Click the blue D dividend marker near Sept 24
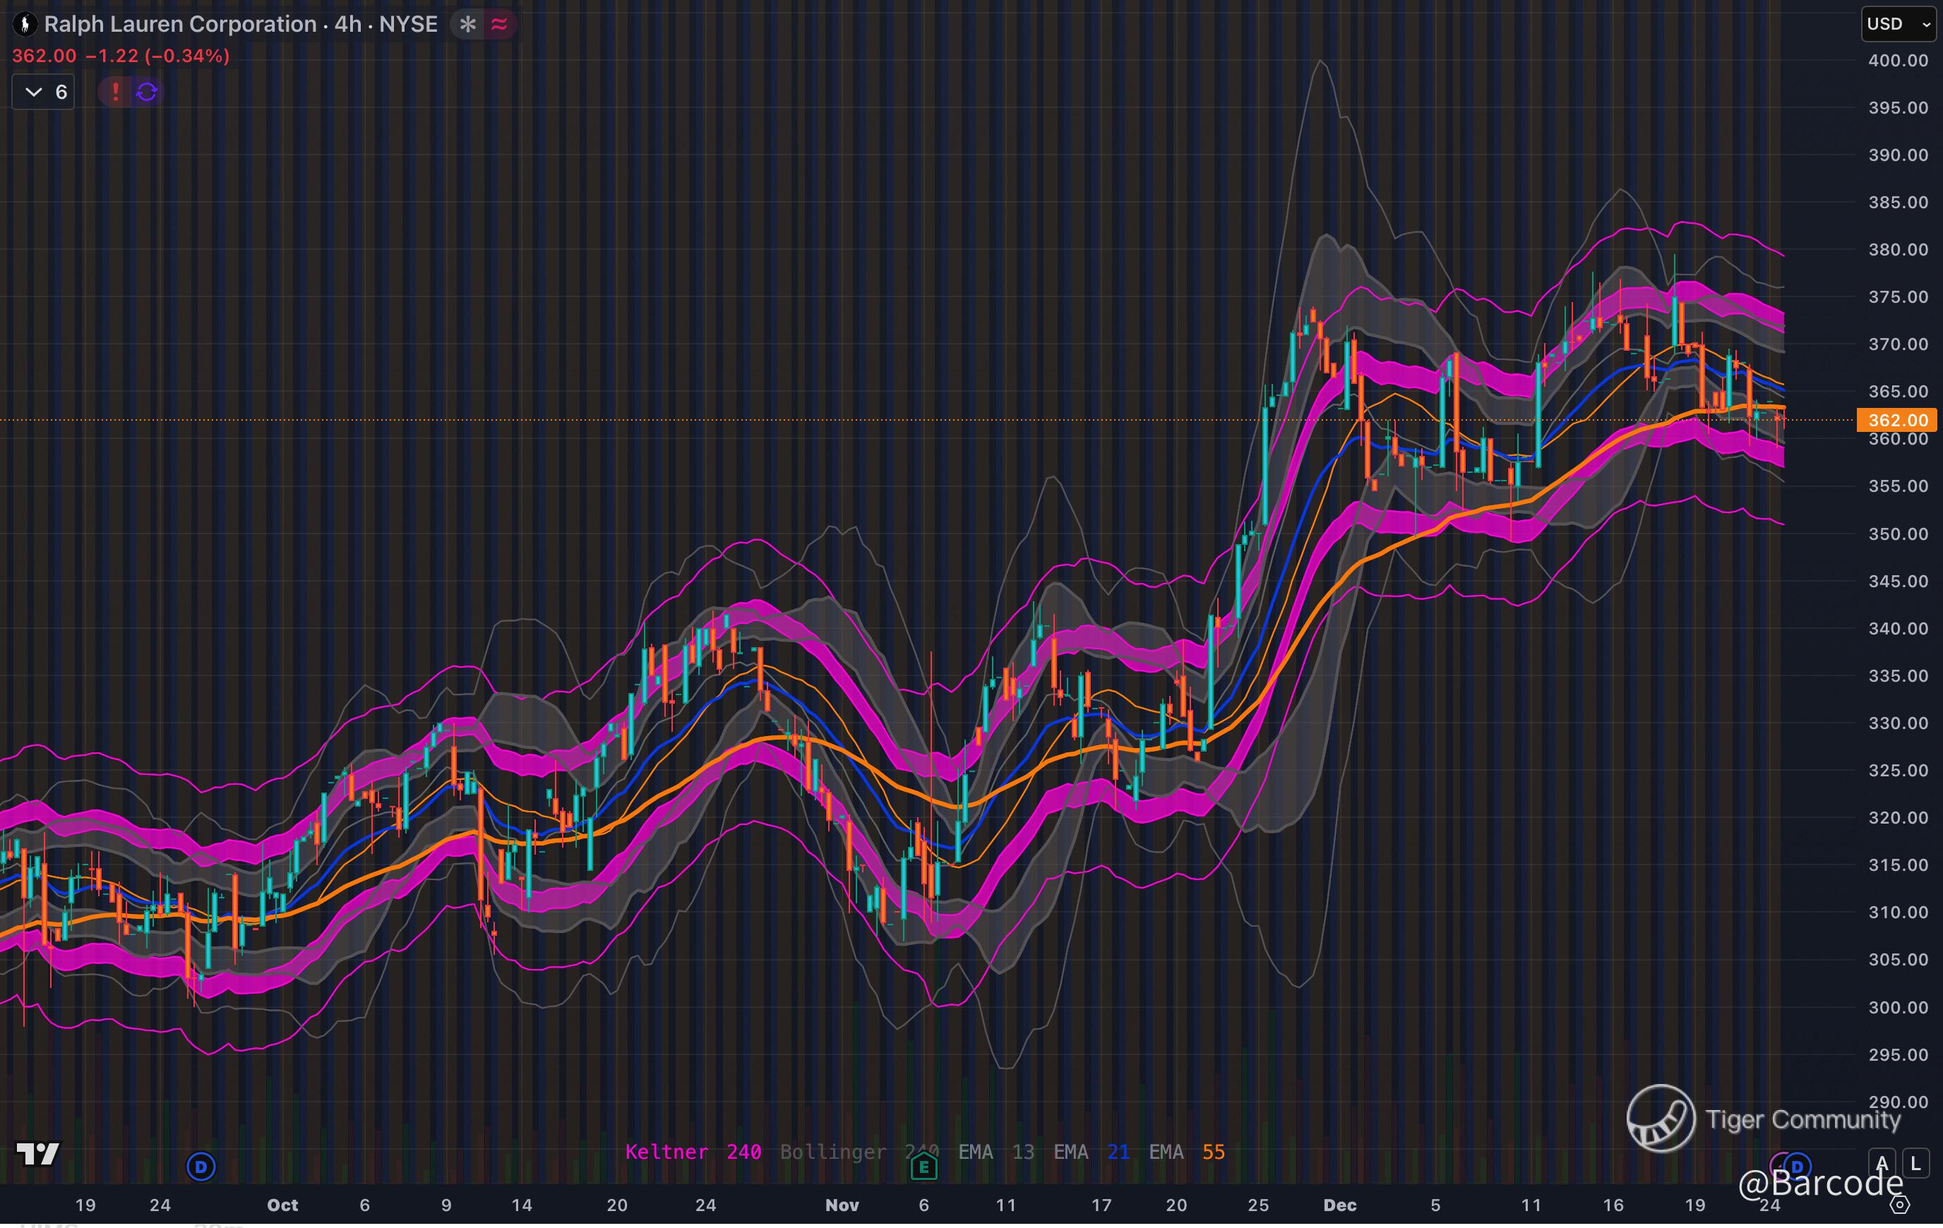Screen dimensions: 1943x1228 (201, 1166)
